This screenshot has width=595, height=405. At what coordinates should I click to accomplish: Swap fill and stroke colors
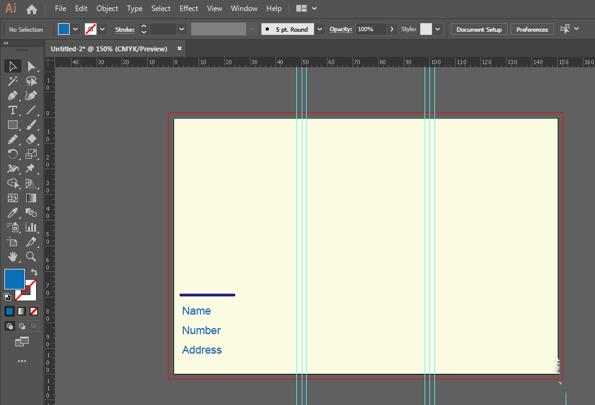tap(34, 272)
